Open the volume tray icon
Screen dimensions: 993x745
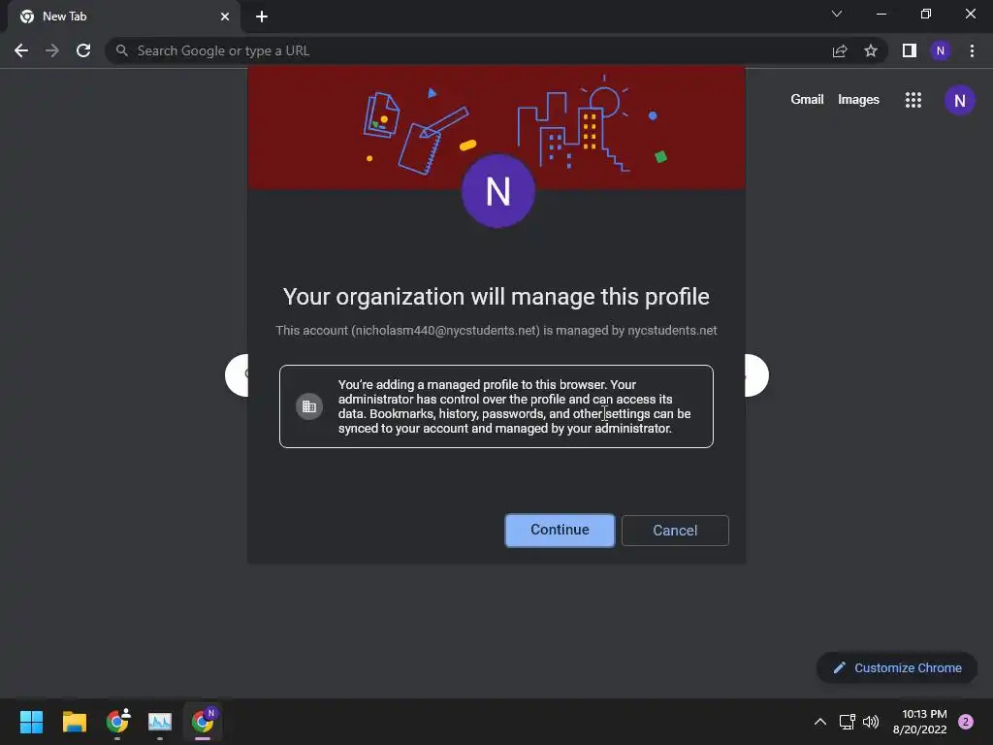[x=871, y=722]
